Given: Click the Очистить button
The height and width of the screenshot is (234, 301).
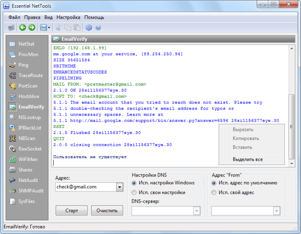Looking at the screenshot, I should pyautogui.click(x=107, y=211).
